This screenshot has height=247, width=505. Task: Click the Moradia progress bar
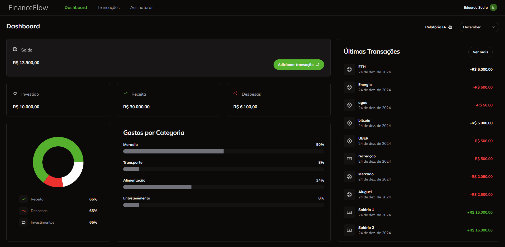(223, 151)
